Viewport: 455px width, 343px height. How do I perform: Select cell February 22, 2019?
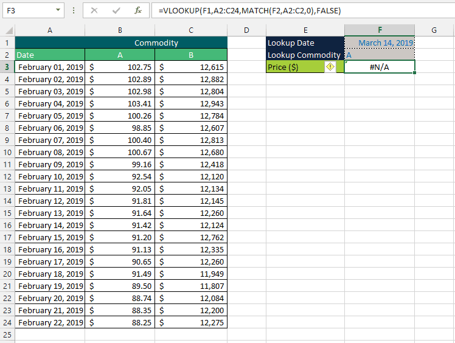50,323
